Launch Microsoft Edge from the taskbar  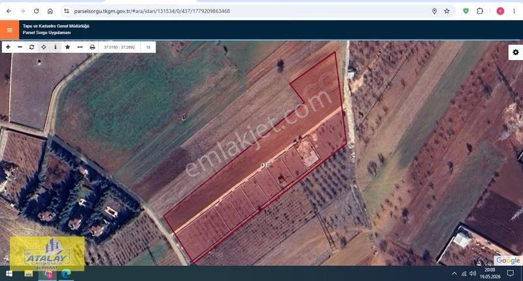click(x=66, y=274)
